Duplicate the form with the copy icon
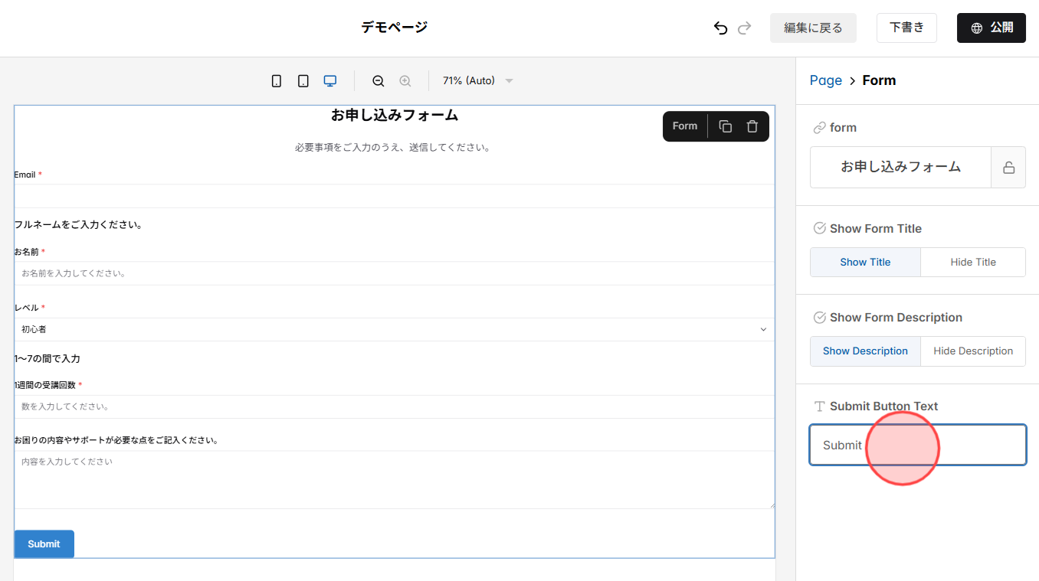 pos(725,126)
